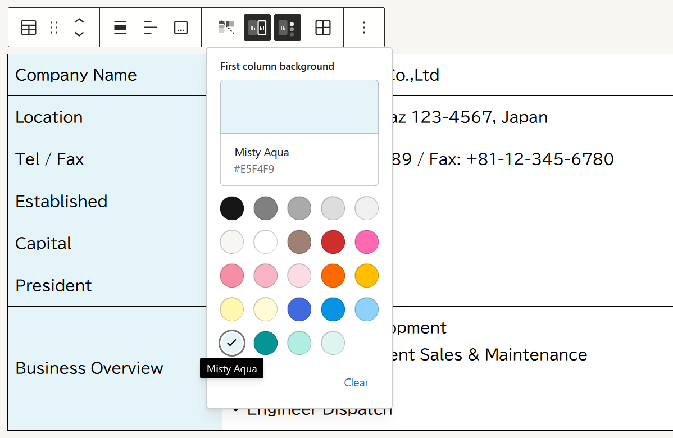
Task: Select the black color swatch
Action: tap(232, 208)
